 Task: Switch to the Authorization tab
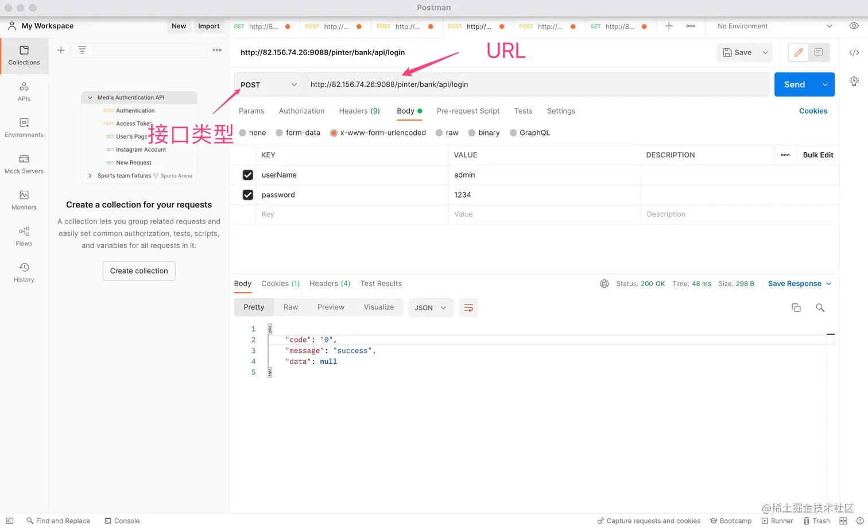[x=301, y=111]
